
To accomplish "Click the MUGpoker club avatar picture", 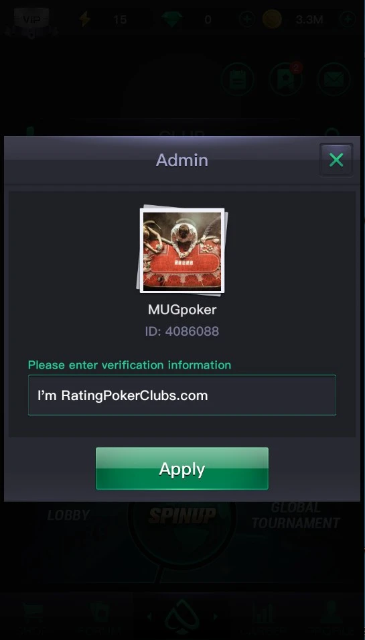I will click(x=182, y=250).
